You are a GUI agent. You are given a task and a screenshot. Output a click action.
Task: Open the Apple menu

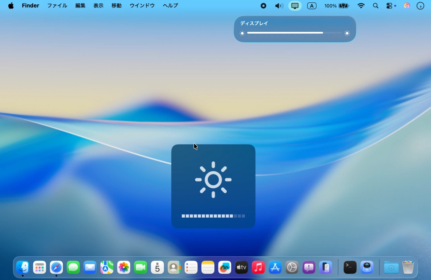coord(11,5)
